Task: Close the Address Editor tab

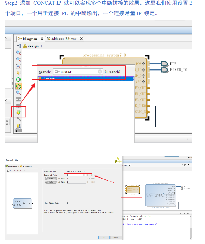Action: [81, 39]
